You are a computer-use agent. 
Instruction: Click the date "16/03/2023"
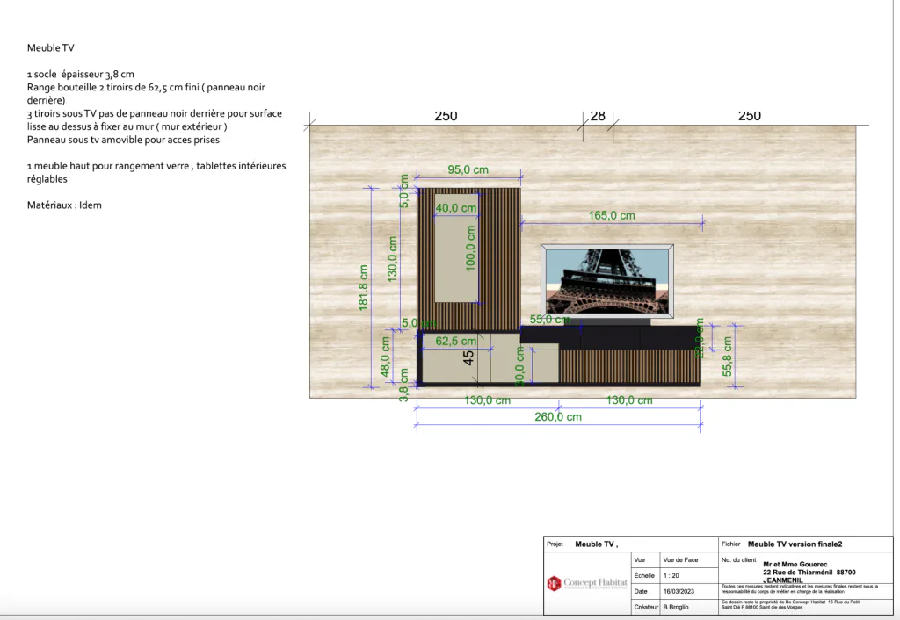tap(679, 591)
